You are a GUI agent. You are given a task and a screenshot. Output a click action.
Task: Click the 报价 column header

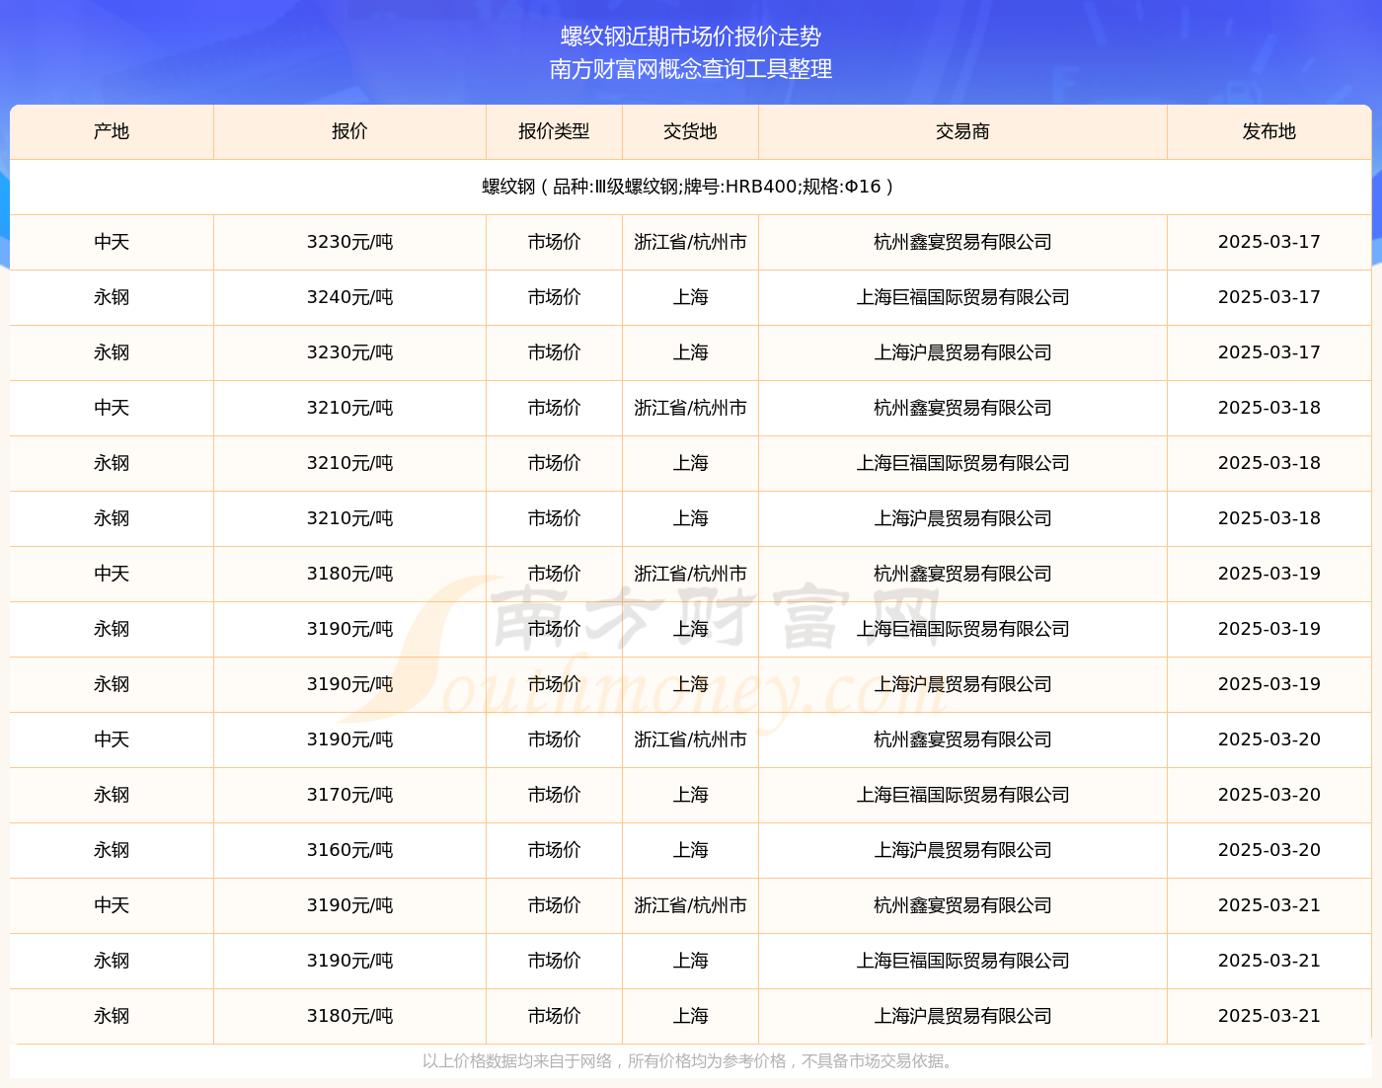(349, 131)
